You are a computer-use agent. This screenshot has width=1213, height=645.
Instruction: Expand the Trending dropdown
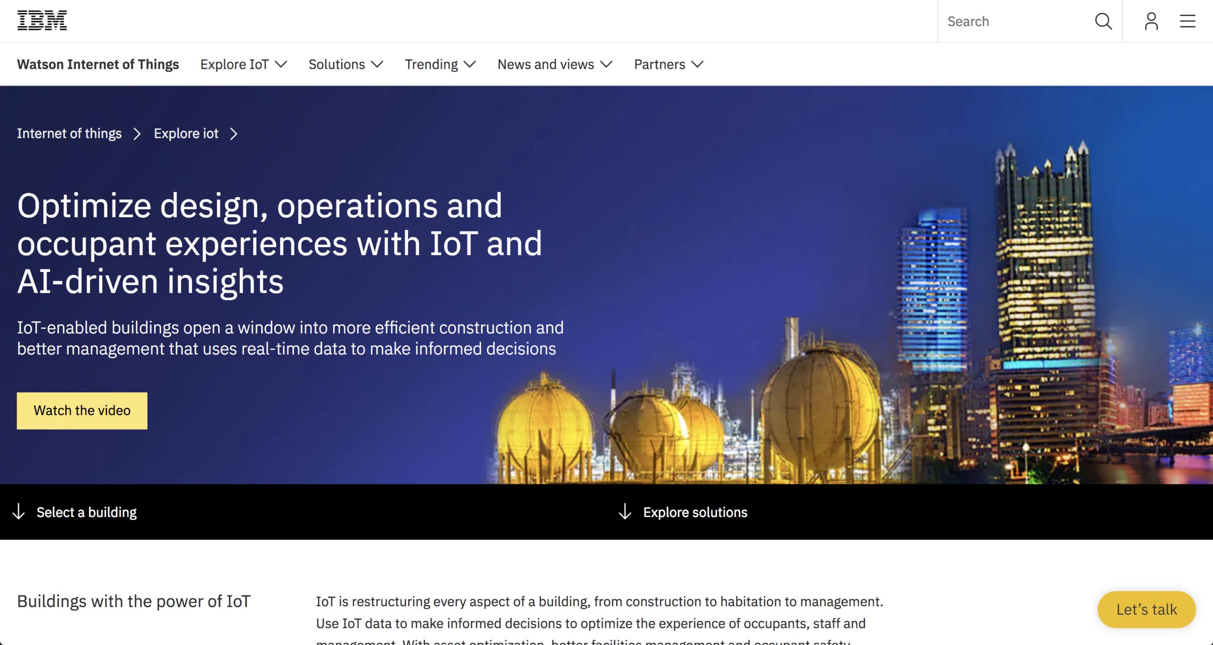[x=440, y=64]
